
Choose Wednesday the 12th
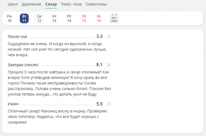tap(39, 18)
